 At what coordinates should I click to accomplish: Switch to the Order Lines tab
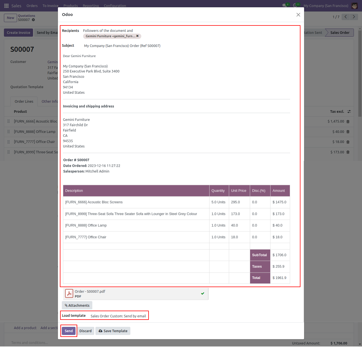click(24, 101)
